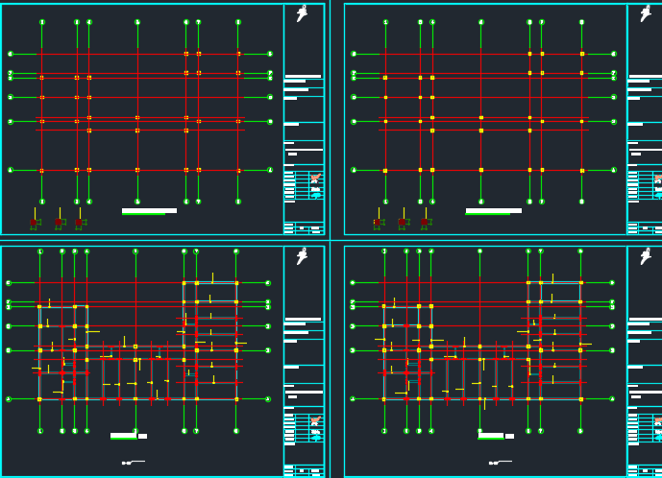Pick lowest left-side axis bubble in top-left sheet
Image resolution: width=662 pixels, height=478 pixels.
[11, 170]
